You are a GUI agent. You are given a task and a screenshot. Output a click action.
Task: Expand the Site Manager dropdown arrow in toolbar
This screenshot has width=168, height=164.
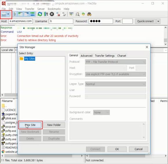pos(8,14)
